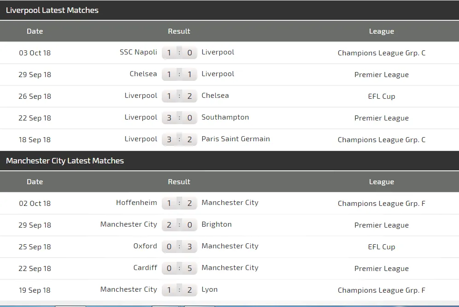This screenshot has height=307, width=459.
Task: Open the Oxford team page
Action: [145, 246]
